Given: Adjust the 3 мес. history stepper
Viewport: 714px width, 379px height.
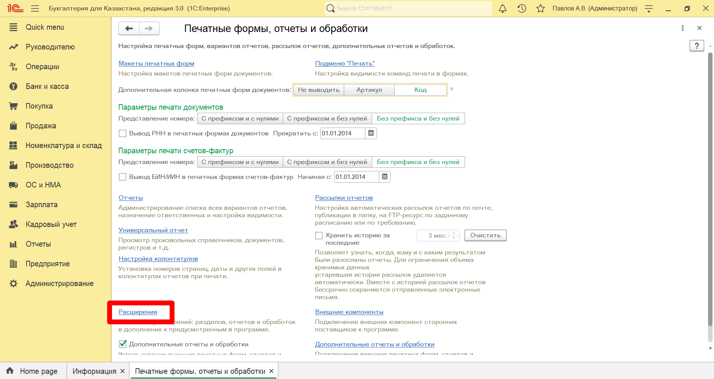Looking at the screenshot, I should pyautogui.click(x=454, y=235).
